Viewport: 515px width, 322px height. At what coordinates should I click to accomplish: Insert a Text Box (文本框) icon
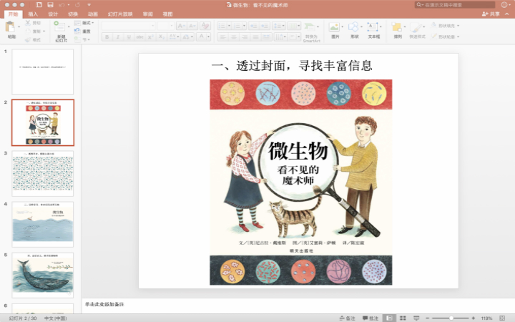(x=373, y=27)
